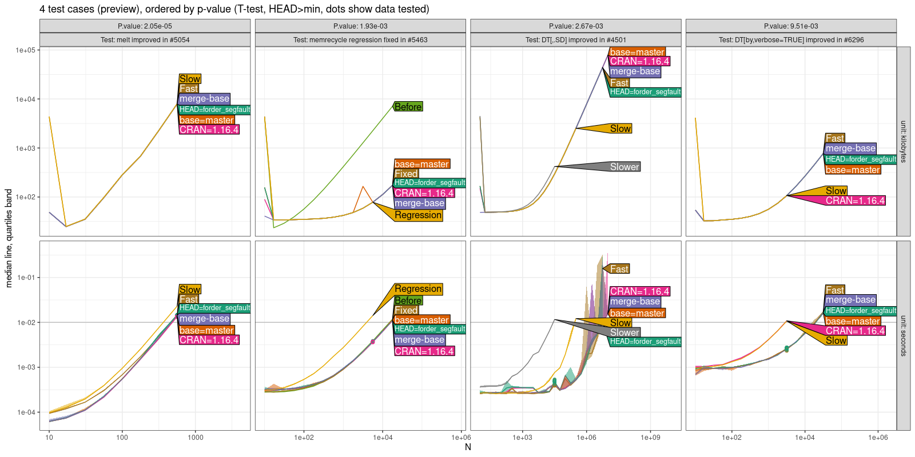
Task: Click the x-axis title 'N'
Action: (x=468, y=447)
